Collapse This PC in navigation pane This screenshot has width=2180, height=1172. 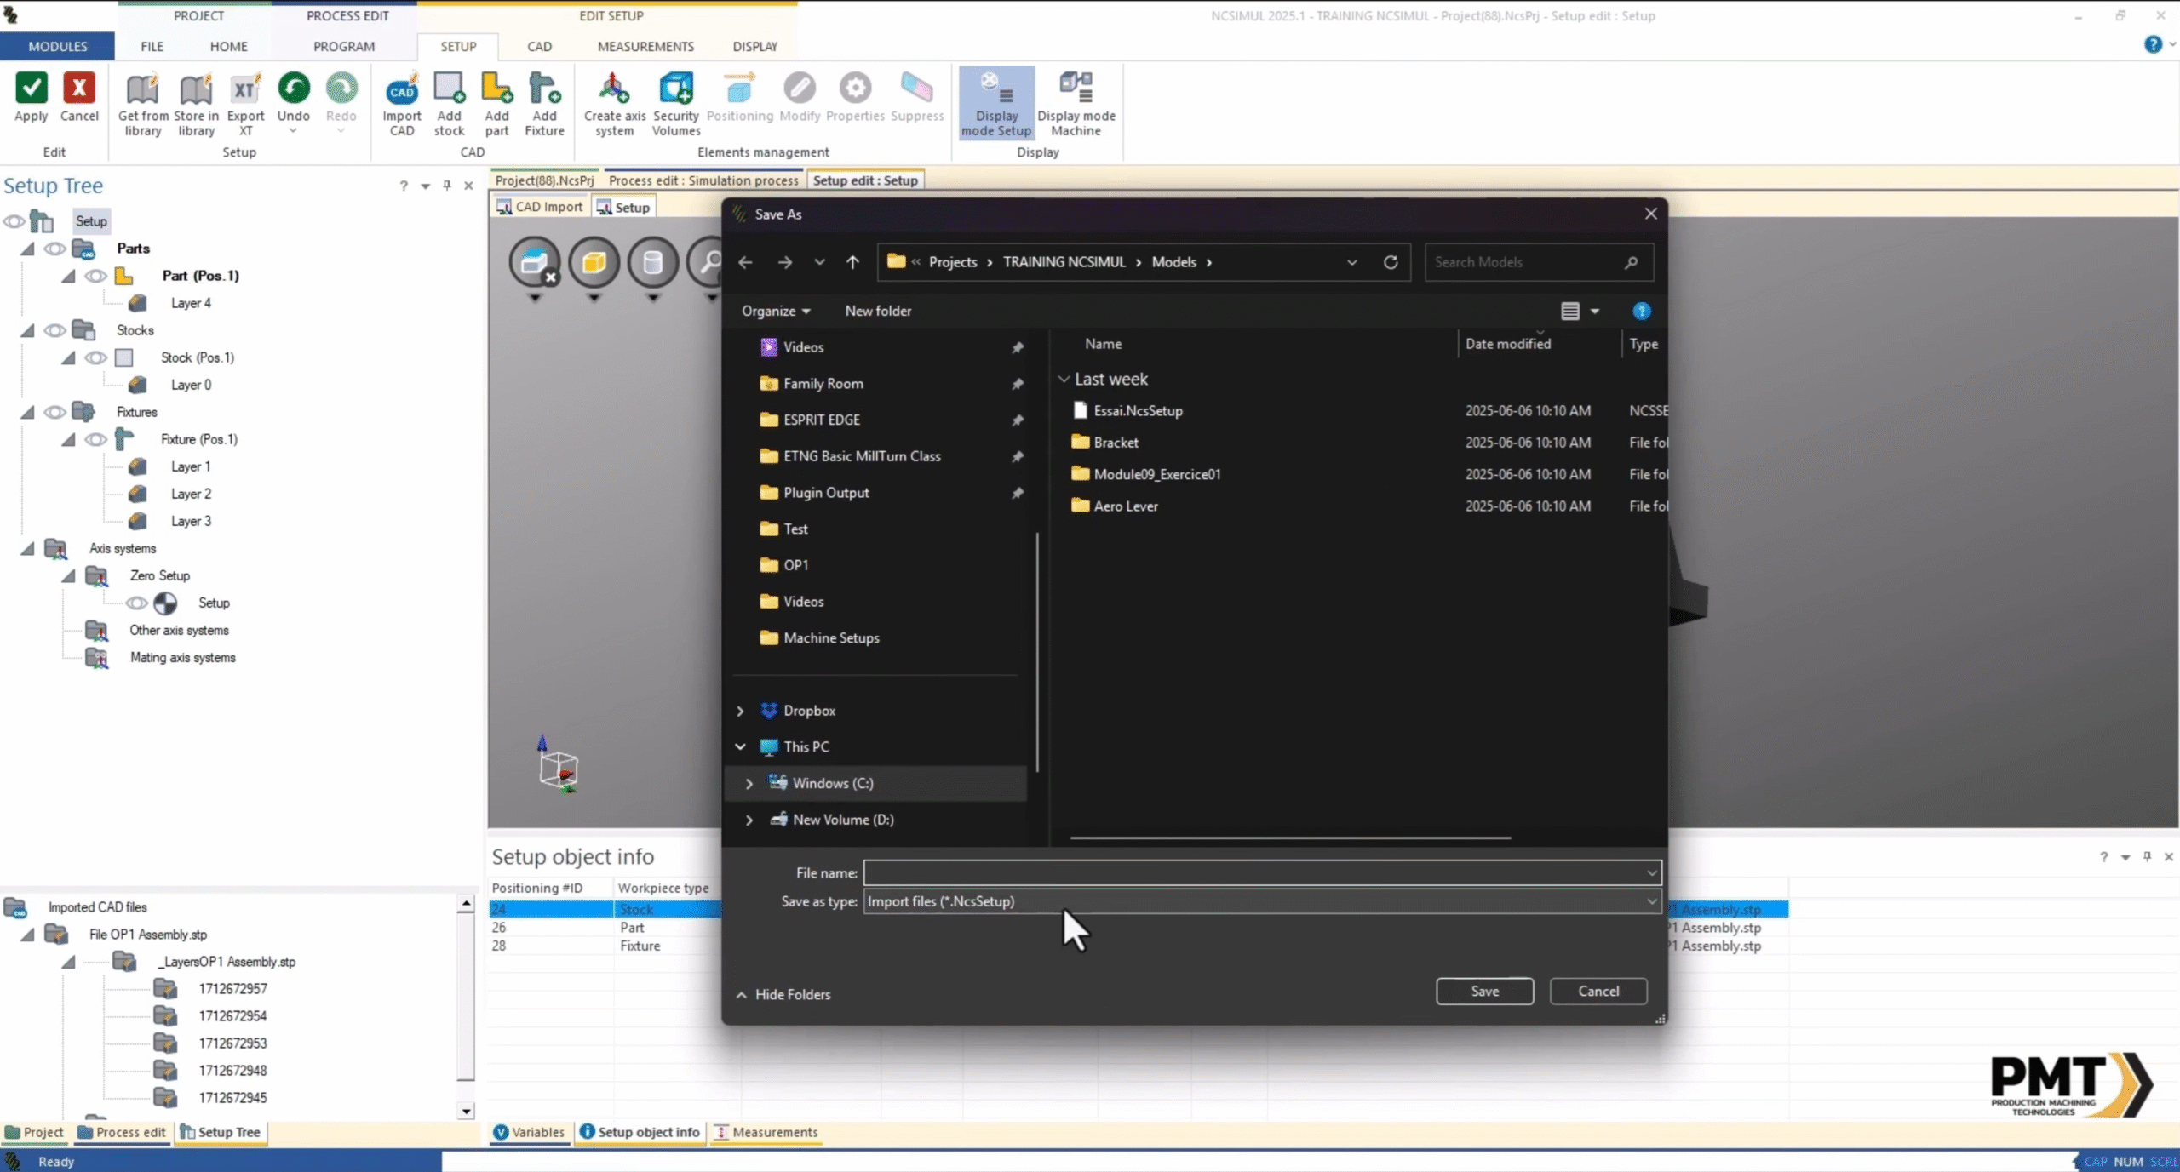coord(740,746)
